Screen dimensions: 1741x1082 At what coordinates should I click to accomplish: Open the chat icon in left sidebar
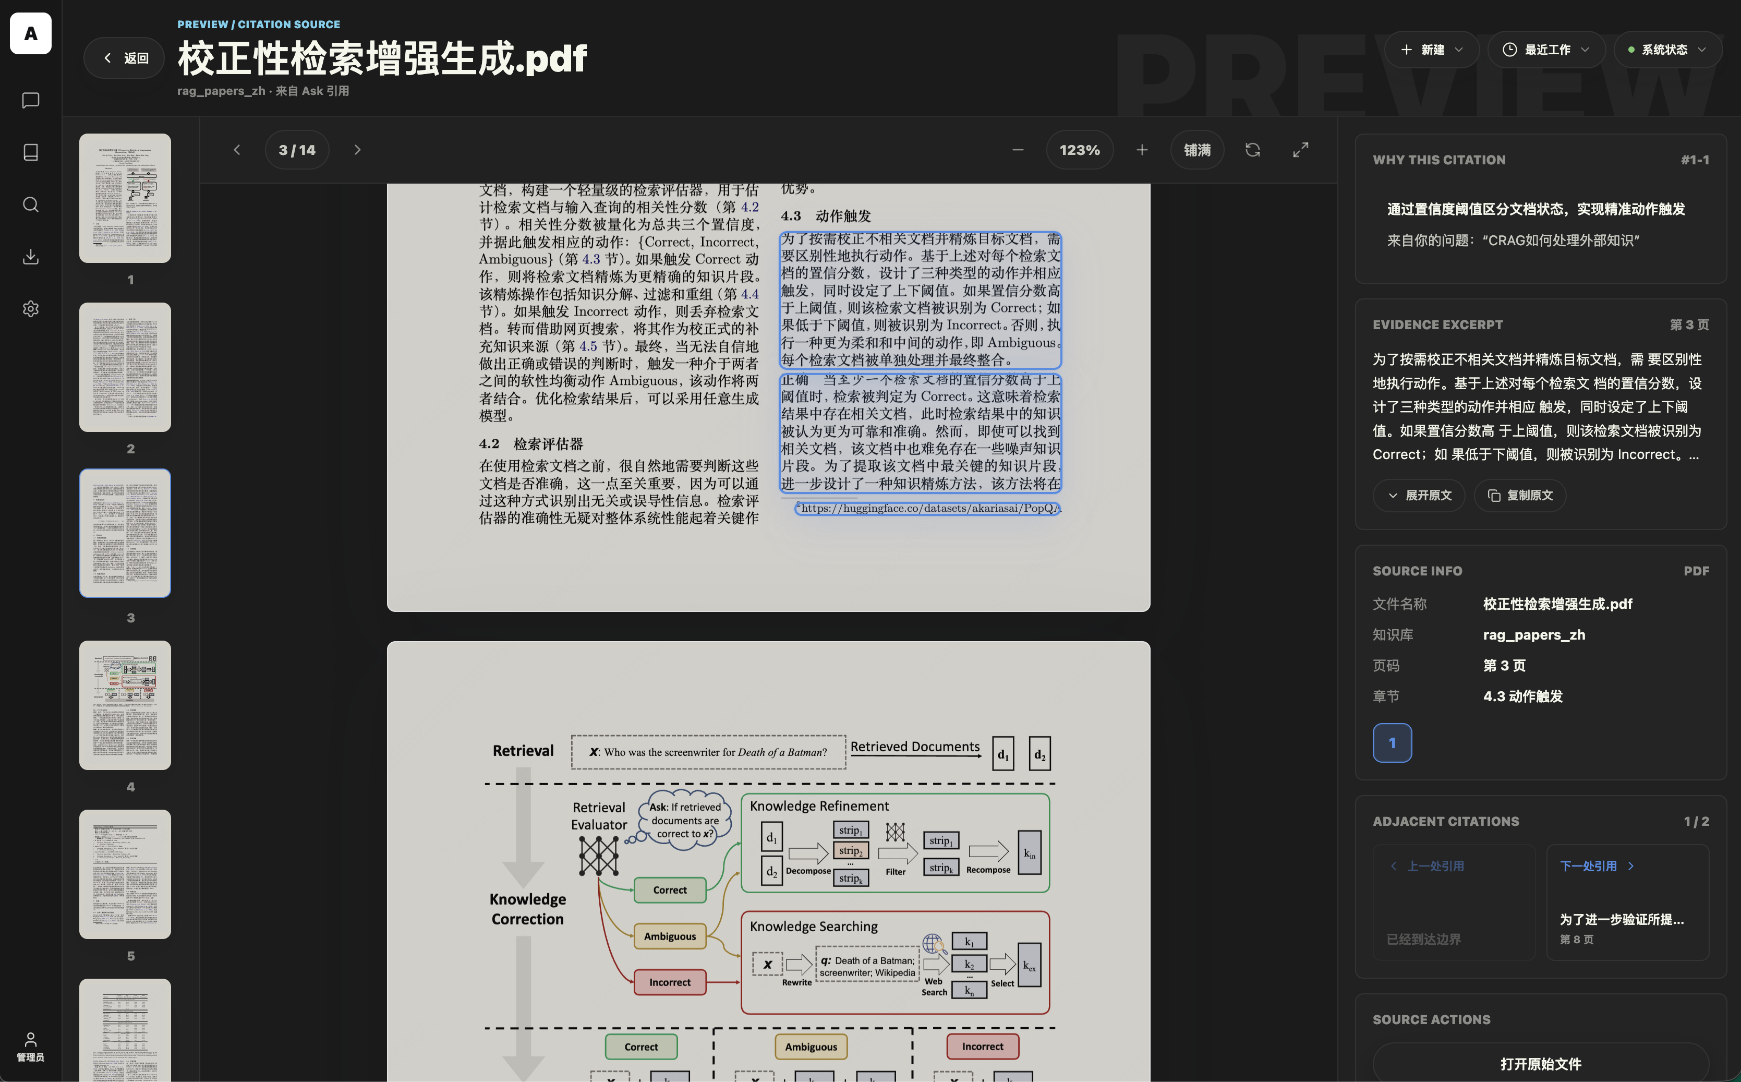click(30, 100)
